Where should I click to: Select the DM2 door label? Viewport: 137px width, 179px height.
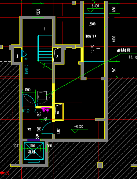click(58, 131)
